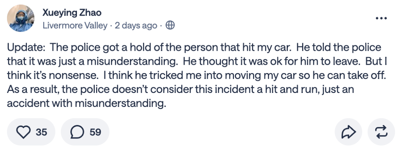Screen dimensions: 400x149
Task: Click the like count 35
Action: click(x=41, y=132)
